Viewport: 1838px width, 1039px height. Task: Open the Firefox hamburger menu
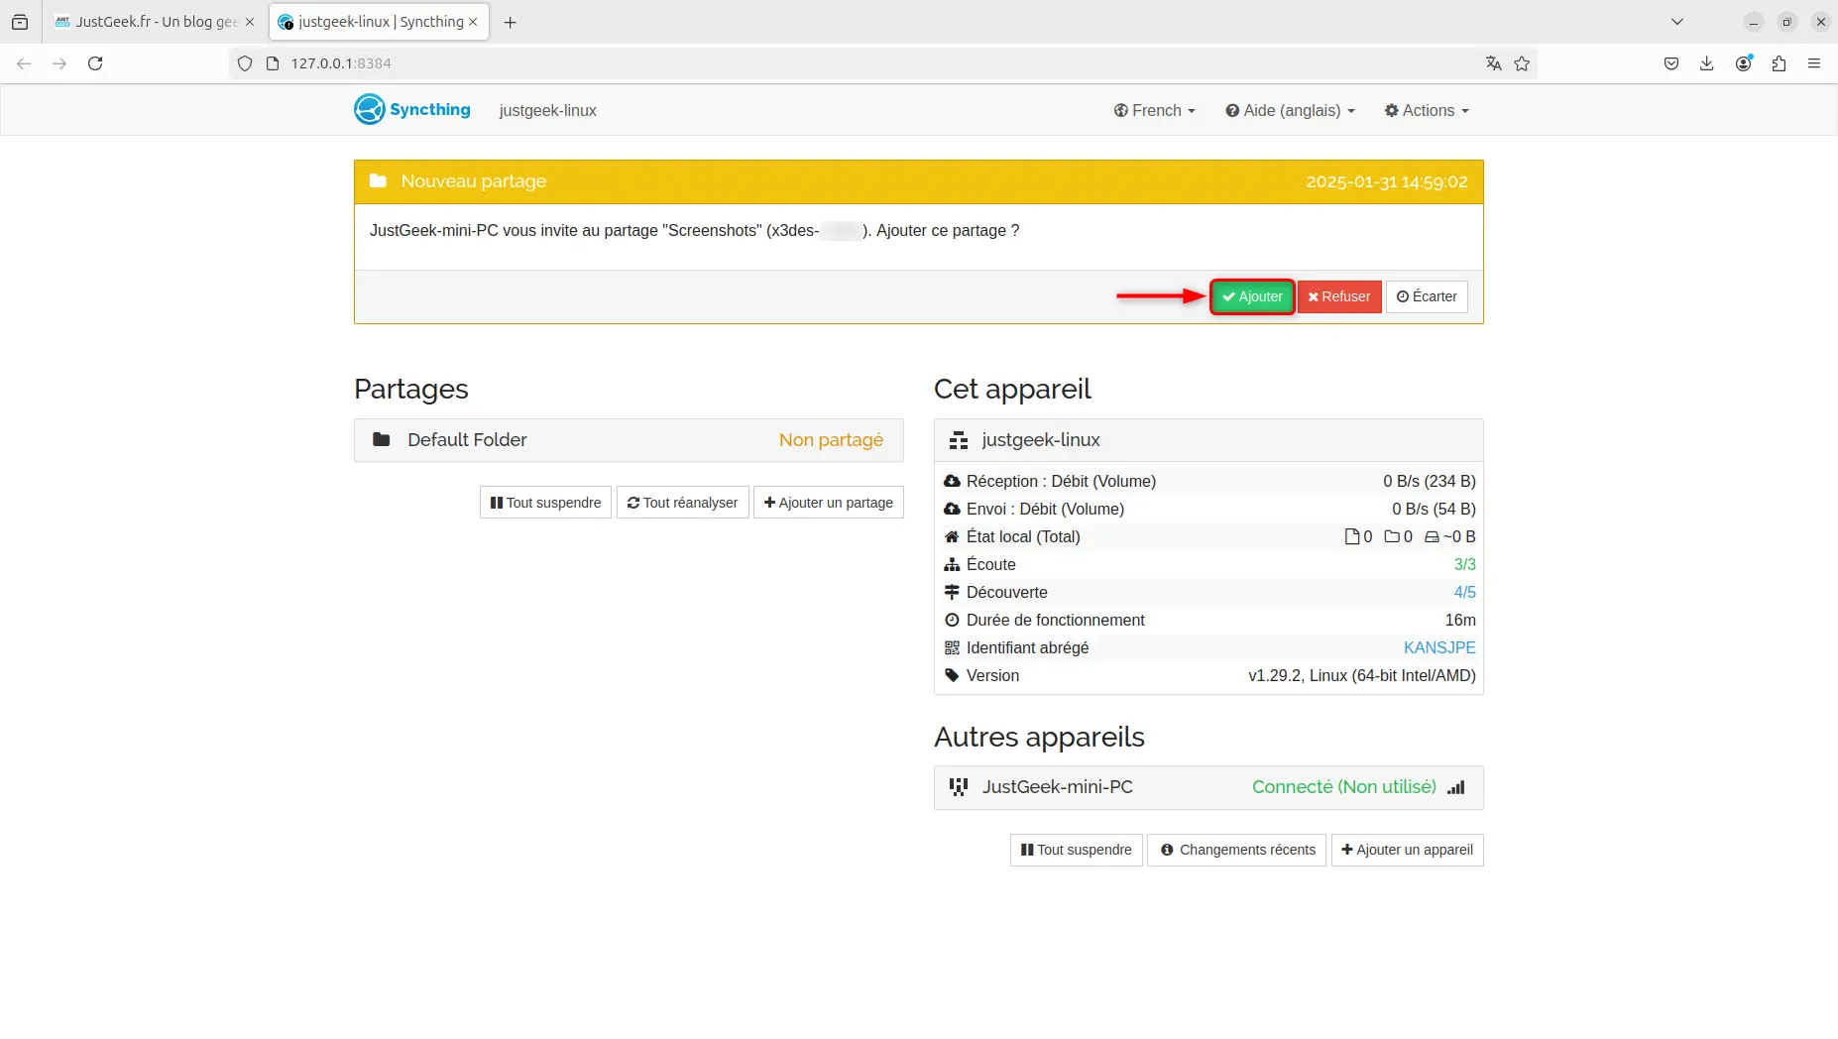(1814, 63)
